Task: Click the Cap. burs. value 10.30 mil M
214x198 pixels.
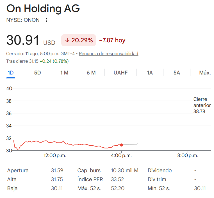Action: click(x=125, y=171)
